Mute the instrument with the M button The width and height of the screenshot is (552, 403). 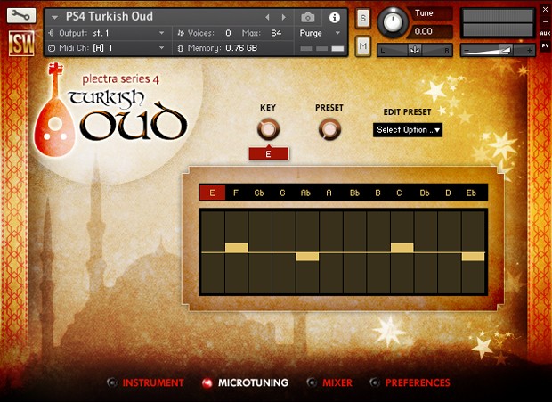[x=362, y=45]
